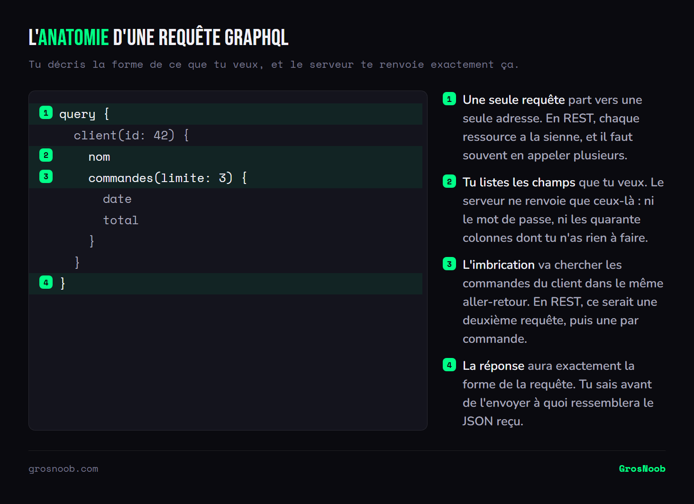Click the text "colonnes dont tu n'as rien à faire."
694x504 pixels.
555,238
